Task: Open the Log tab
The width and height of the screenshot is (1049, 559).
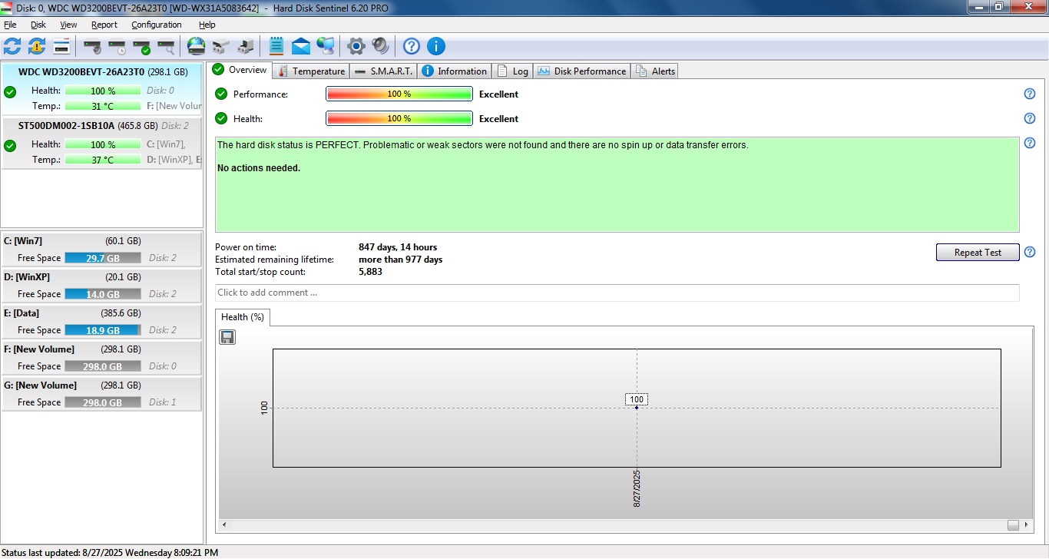Action: (x=513, y=71)
